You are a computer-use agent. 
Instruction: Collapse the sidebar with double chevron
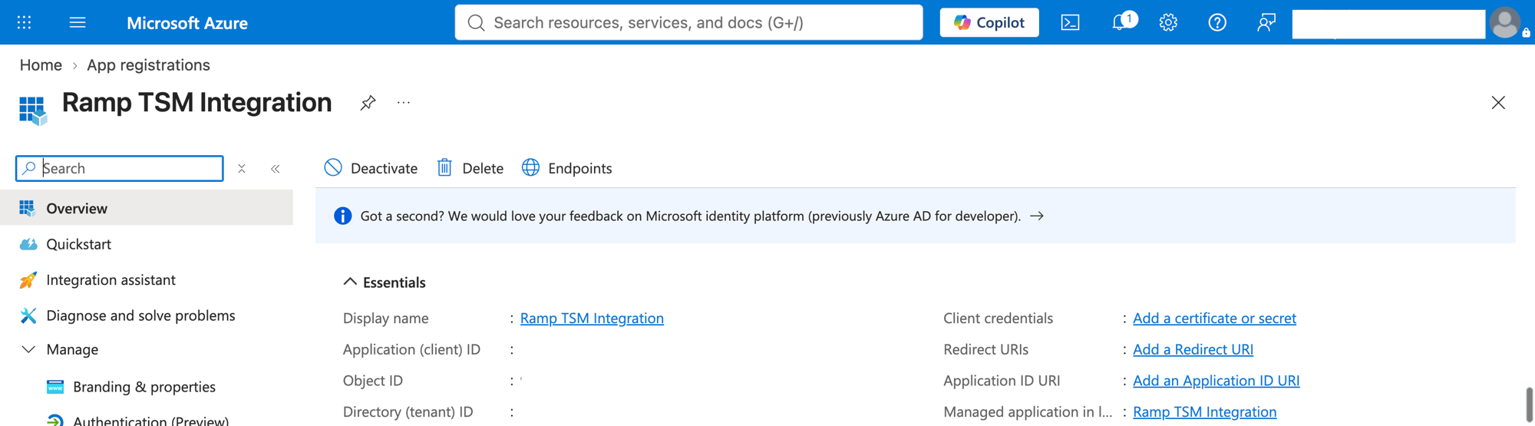(x=276, y=169)
